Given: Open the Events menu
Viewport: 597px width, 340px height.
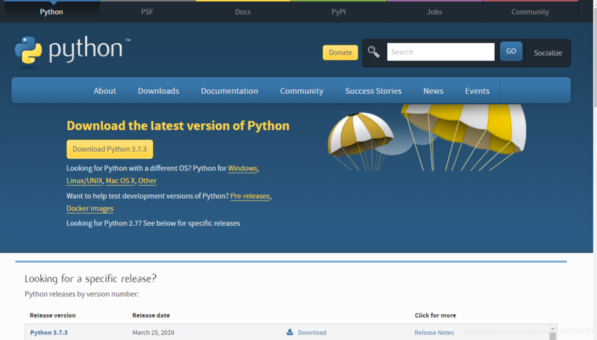Looking at the screenshot, I should (x=477, y=91).
